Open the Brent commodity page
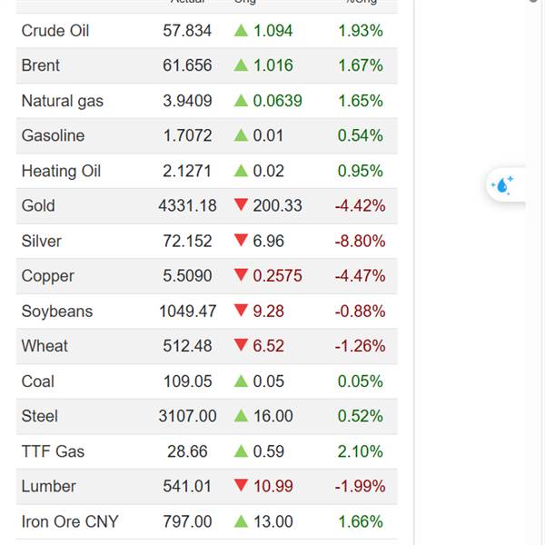The image size is (545, 545). tap(41, 65)
